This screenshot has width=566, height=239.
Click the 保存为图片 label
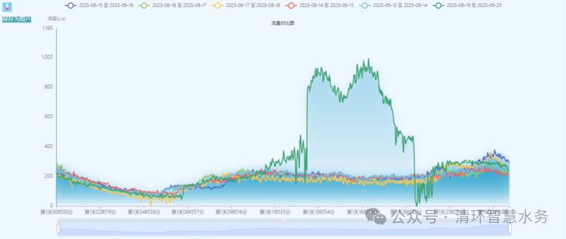coord(17,19)
